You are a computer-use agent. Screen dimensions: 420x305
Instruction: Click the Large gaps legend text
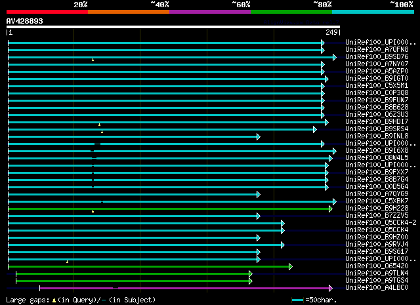[28, 300]
